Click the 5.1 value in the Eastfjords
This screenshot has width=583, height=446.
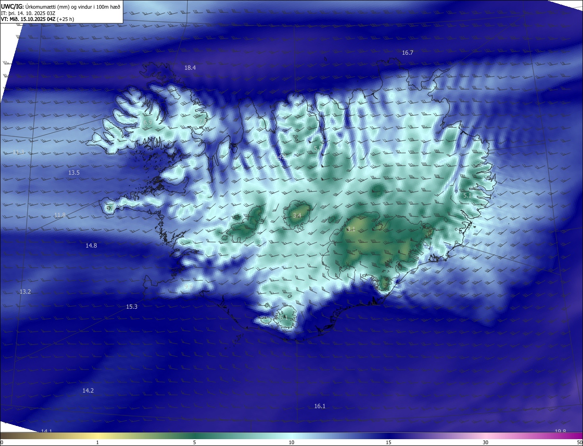pos(467,196)
